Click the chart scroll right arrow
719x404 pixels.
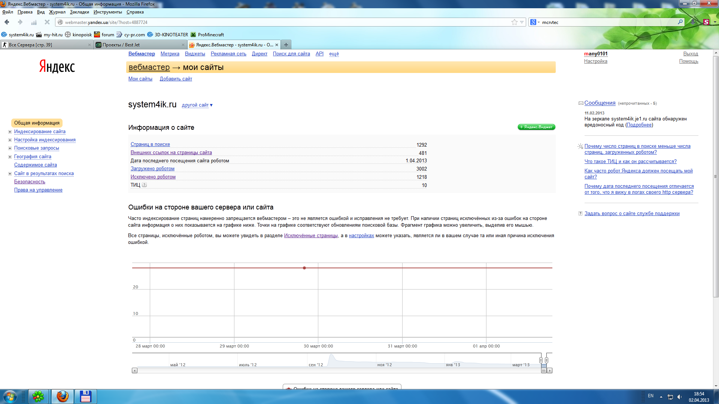(x=550, y=370)
